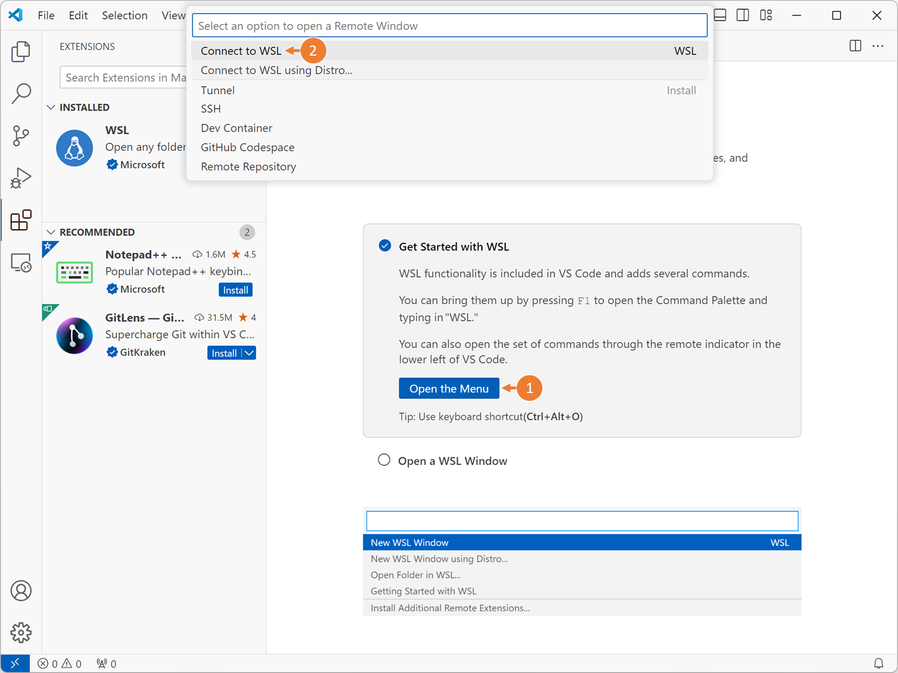Open Customize Layout icon

(x=766, y=15)
